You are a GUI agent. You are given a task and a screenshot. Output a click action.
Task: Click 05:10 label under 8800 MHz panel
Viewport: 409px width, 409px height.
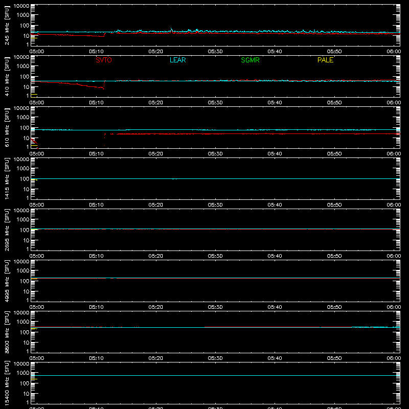tap(96, 358)
